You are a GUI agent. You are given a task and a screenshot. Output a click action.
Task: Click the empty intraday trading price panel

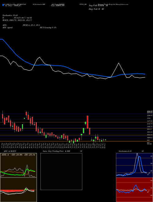click(61, 171)
